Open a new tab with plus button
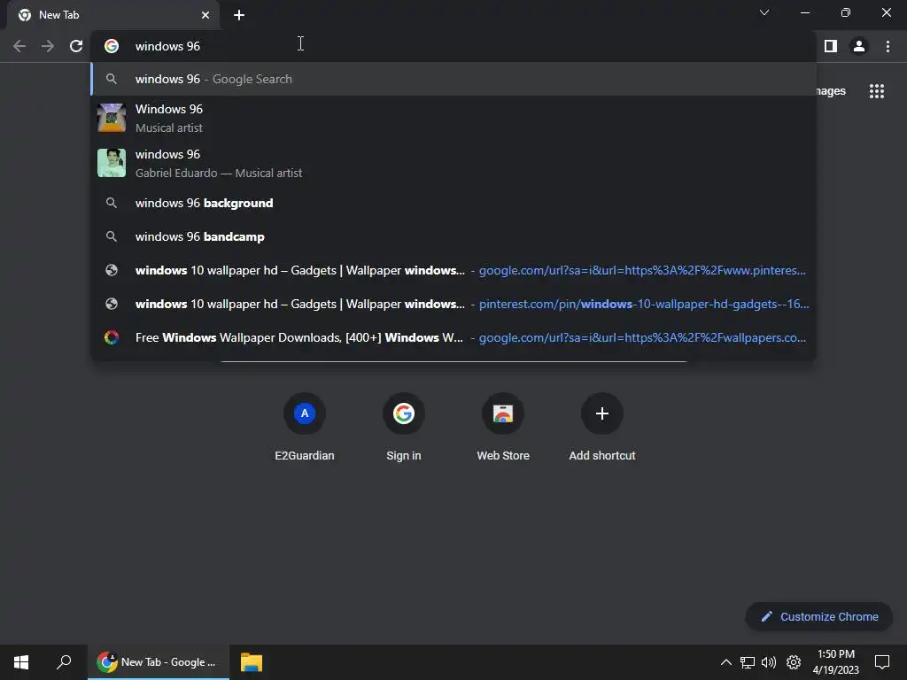The height and width of the screenshot is (680, 907). (x=239, y=15)
